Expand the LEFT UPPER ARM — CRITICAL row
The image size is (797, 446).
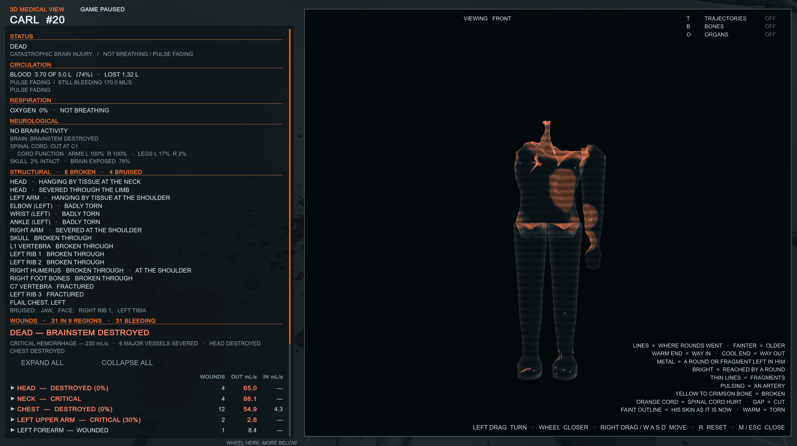pyautogui.click(x=146, y=420)
